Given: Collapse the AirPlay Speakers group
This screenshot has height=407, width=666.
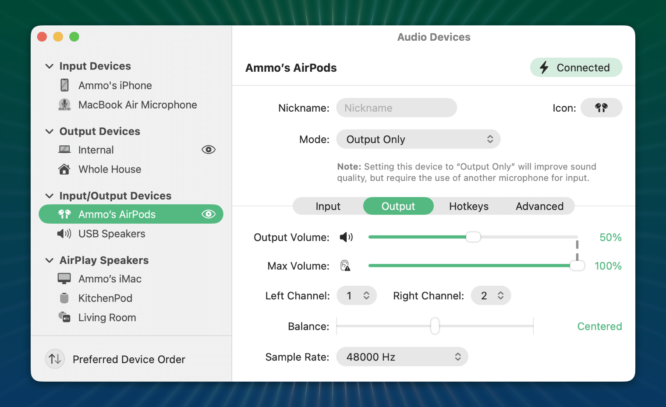Looking at the screenshot, I should click(x=50, y=260).
